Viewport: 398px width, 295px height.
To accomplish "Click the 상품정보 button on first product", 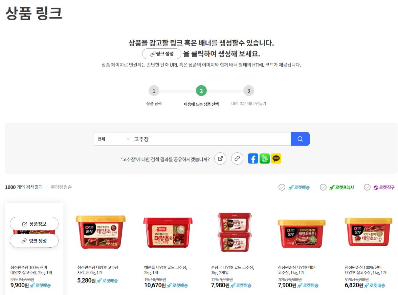I will click(x=34, y=224).
